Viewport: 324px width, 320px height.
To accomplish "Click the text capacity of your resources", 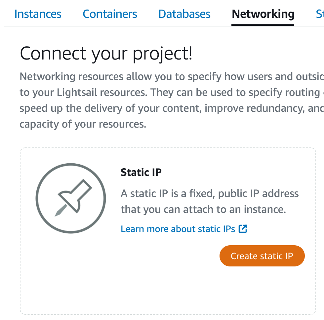I will coord(83,124).
